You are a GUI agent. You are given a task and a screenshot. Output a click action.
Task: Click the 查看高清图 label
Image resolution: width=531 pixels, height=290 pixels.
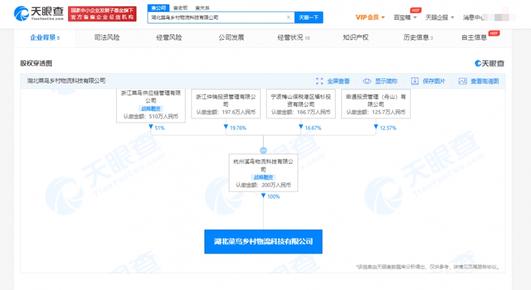485,81
